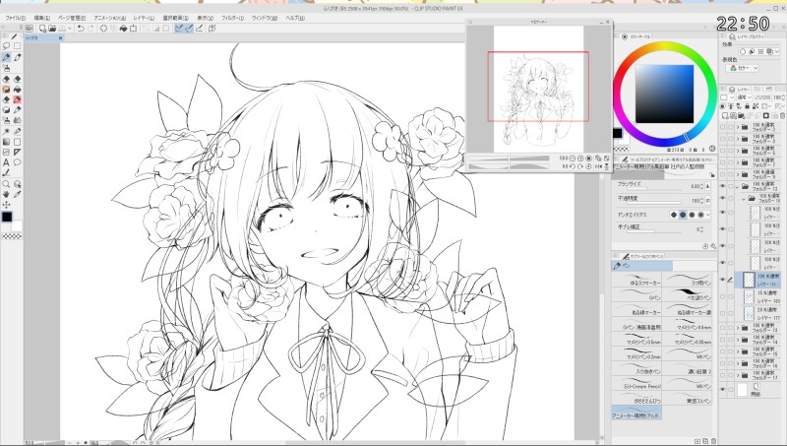Viewport: 787px width, 446px height.
Task: Choose the 入り抜きペン sub tool
Action: [636, 368]
